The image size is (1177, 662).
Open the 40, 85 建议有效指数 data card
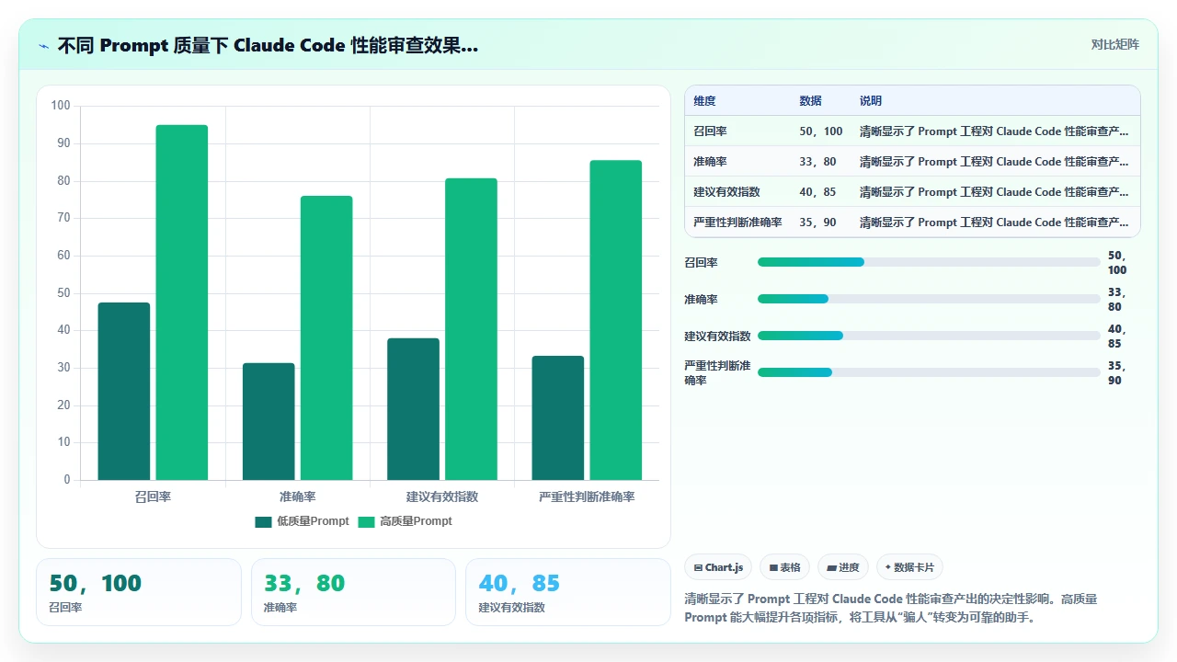(x=568, y=592)
